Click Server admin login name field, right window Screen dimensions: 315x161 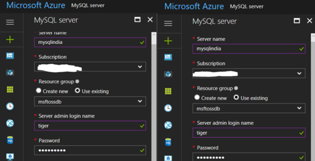[x=249, y=133]
